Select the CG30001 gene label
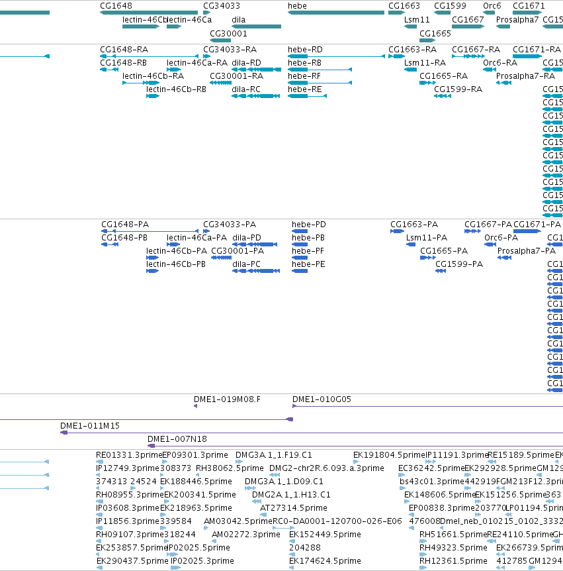 pos(228,34)
